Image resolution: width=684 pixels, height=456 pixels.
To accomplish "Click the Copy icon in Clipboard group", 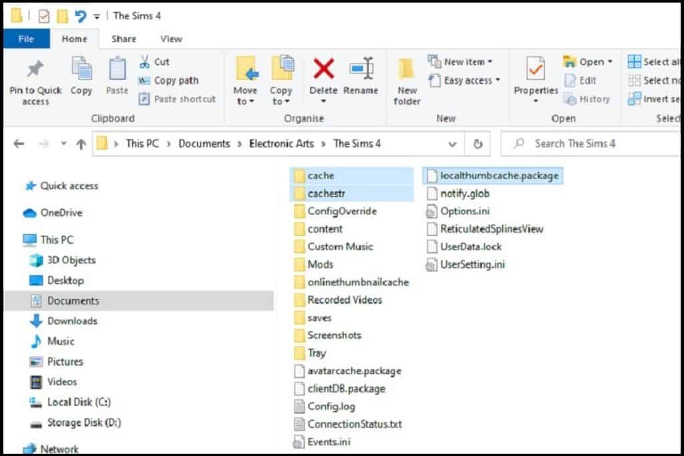I will click(81, 69).
